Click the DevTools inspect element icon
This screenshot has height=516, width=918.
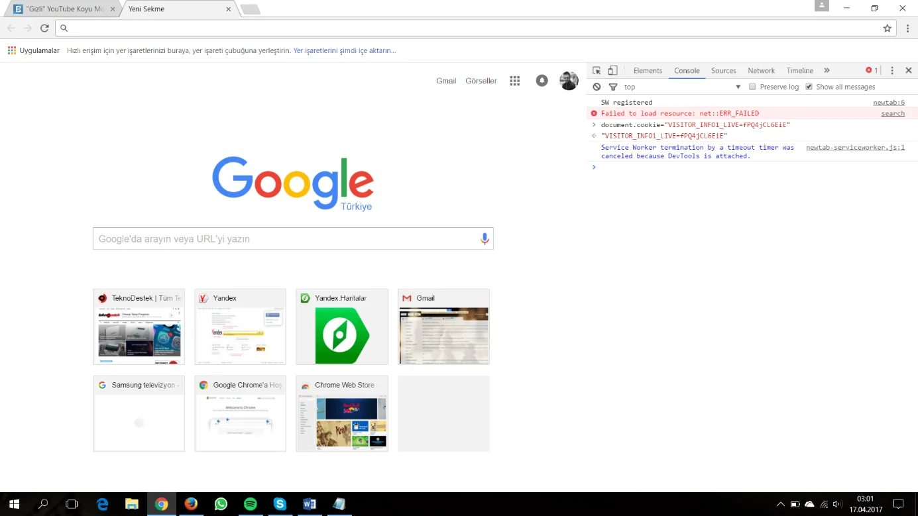[x=597, y=70]
